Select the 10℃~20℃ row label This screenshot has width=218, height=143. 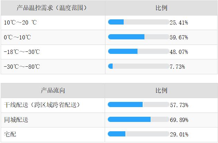pos(20,22)
